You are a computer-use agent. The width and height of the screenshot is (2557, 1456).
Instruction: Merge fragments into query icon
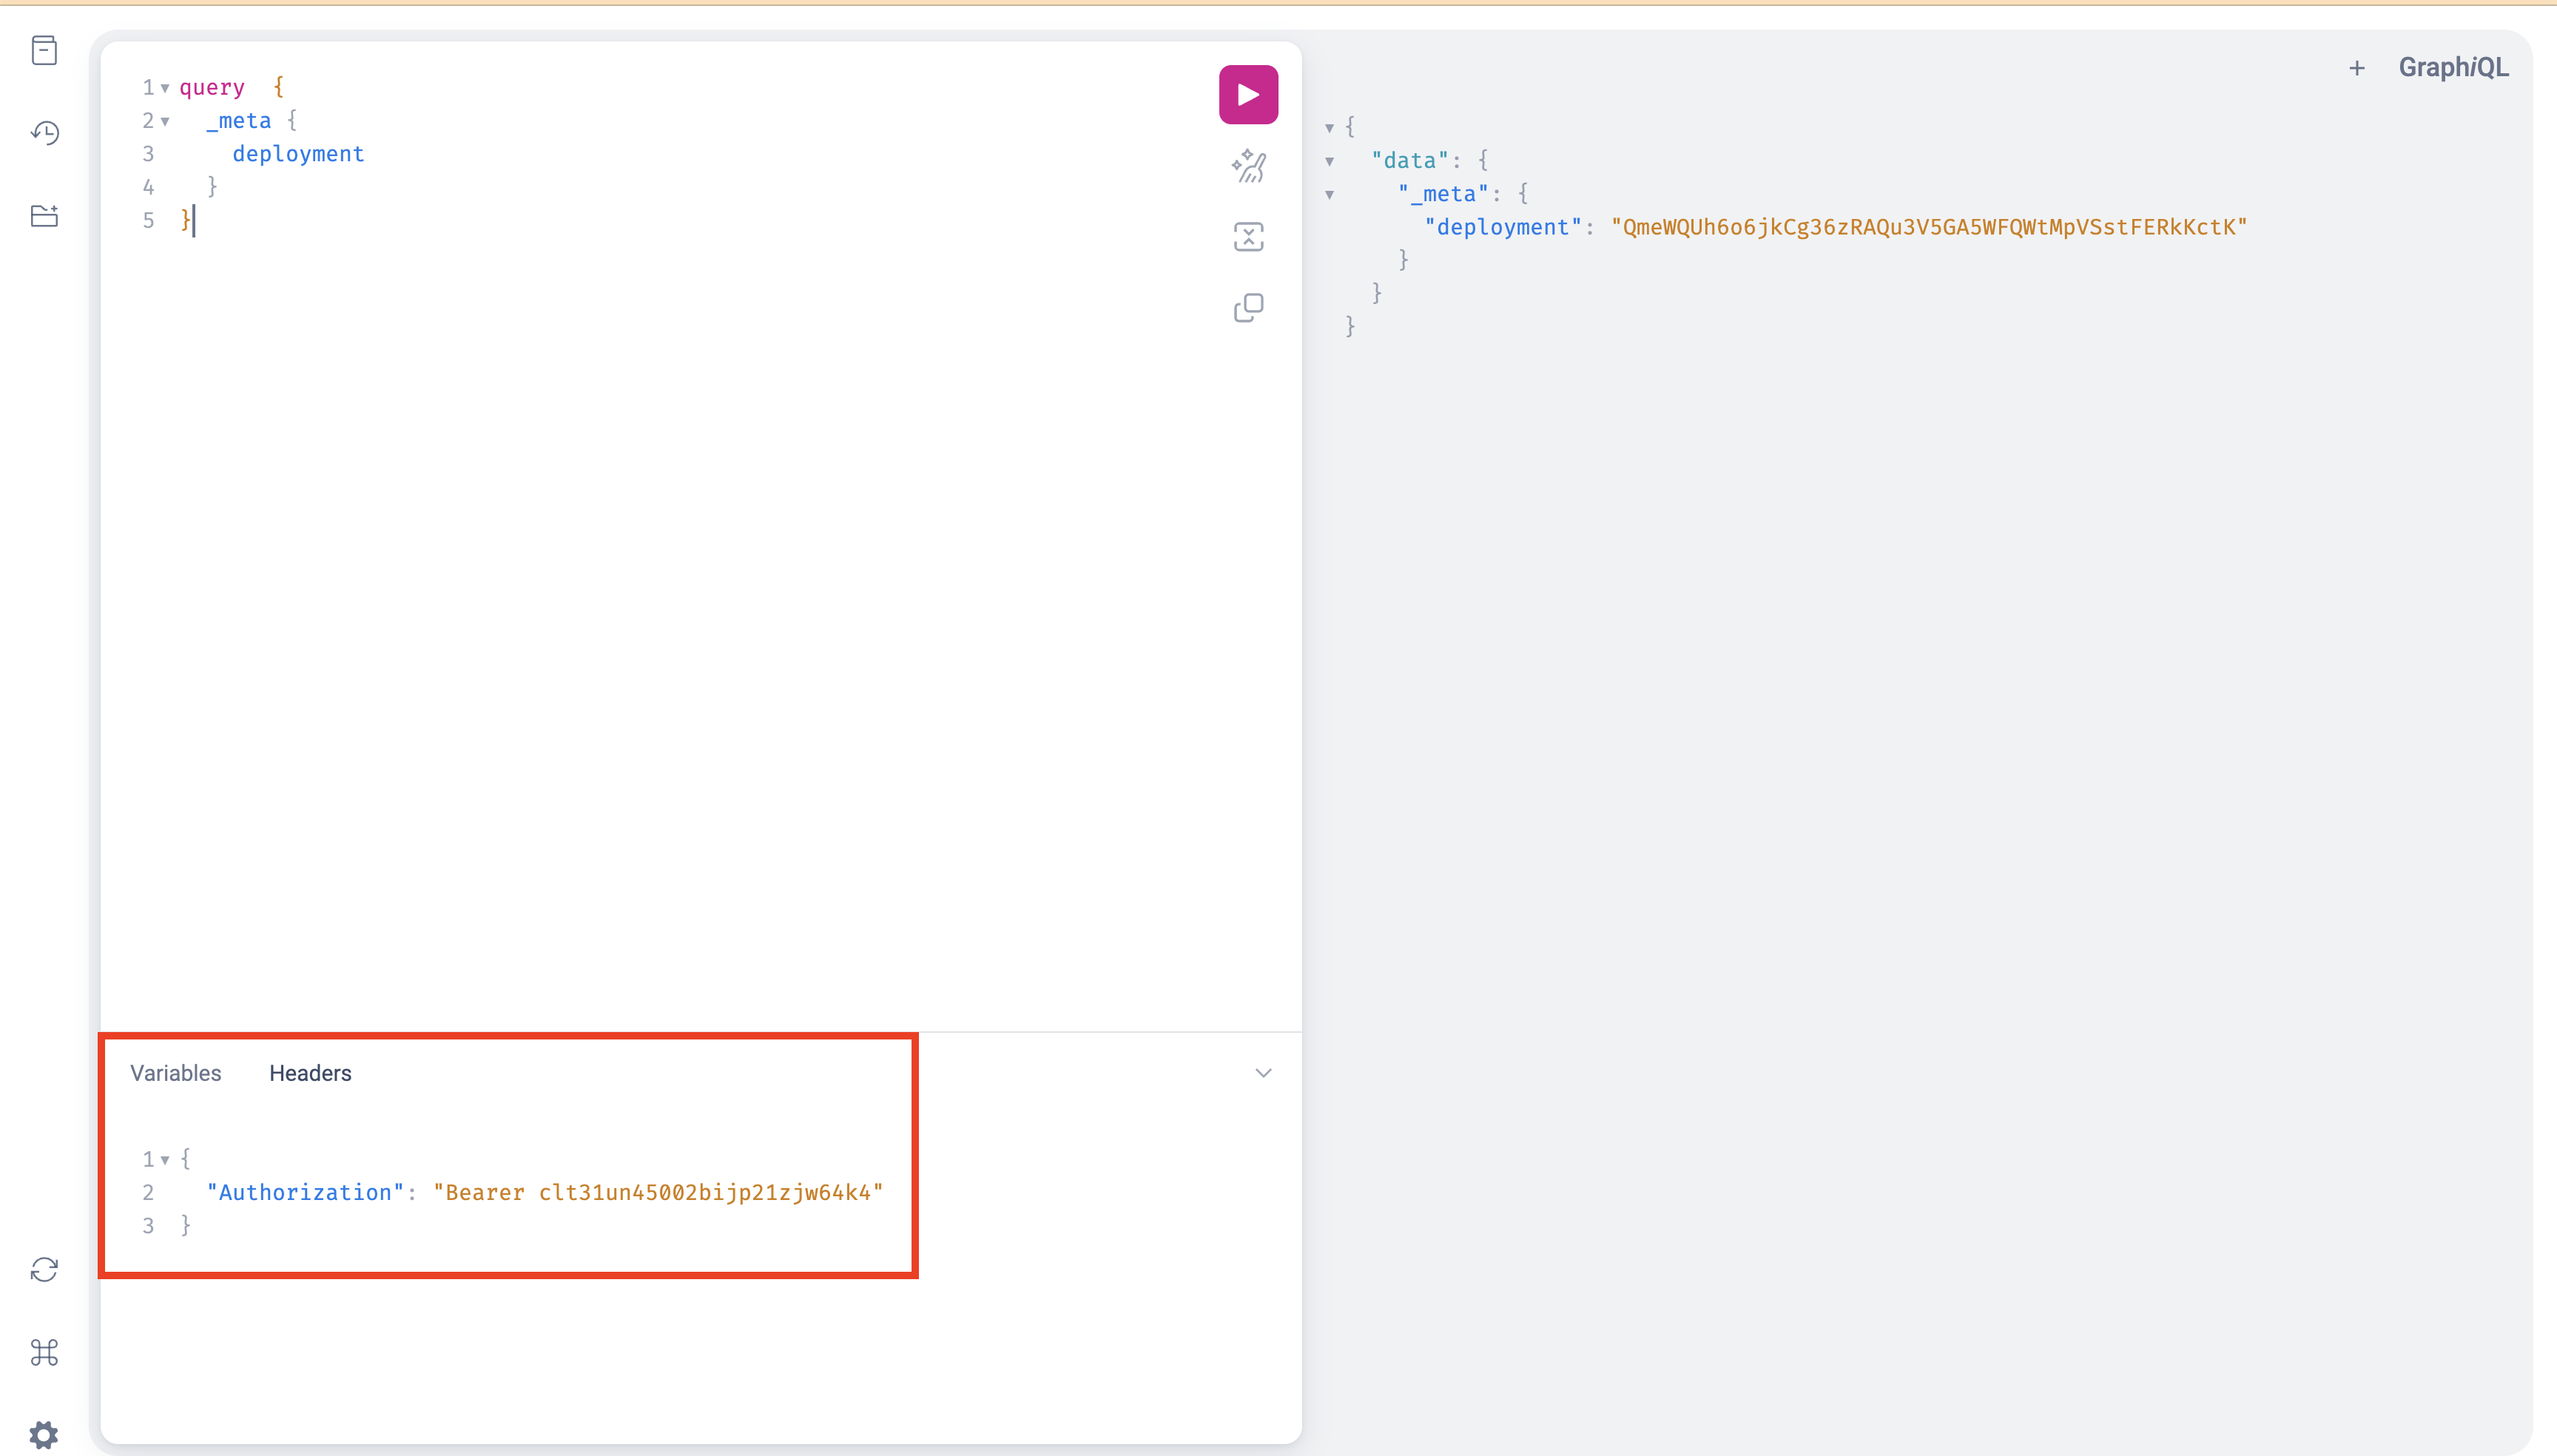coord(1248,237)
